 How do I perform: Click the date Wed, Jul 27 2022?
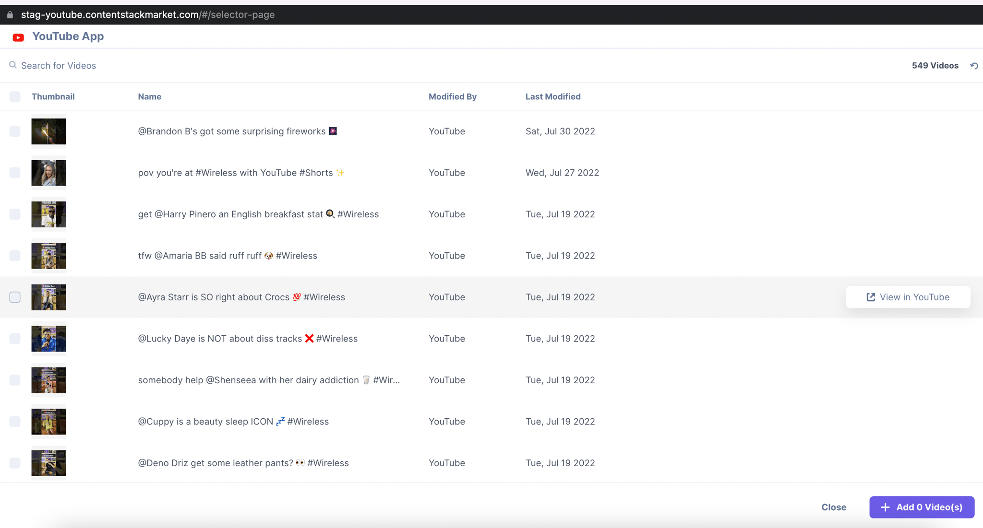point(562,173)
